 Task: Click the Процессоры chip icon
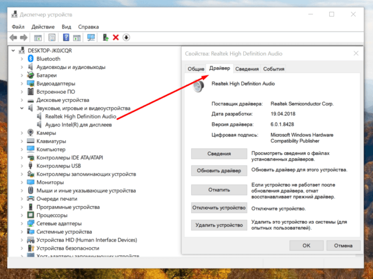(31, 215)
